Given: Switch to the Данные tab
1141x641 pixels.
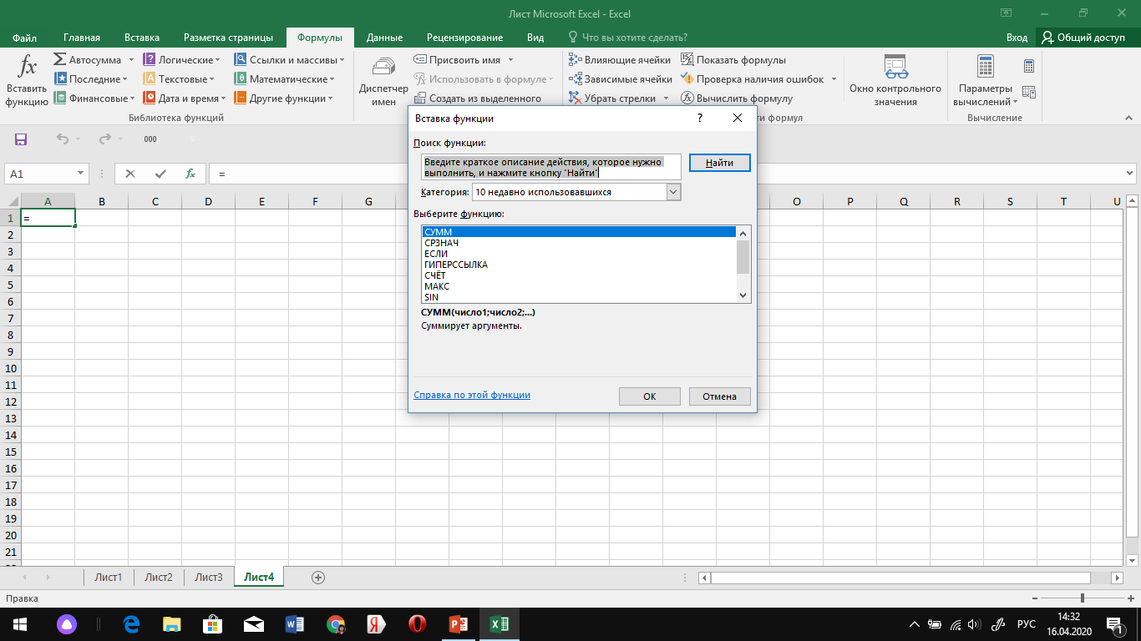Looking at the screenshot, I should 384,38.
